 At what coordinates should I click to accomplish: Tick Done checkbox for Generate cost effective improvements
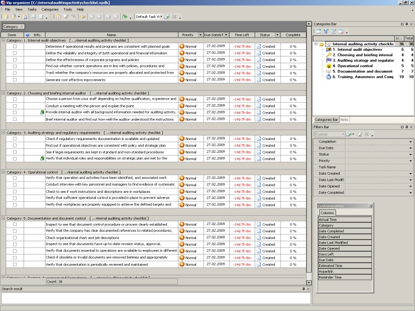15,80
